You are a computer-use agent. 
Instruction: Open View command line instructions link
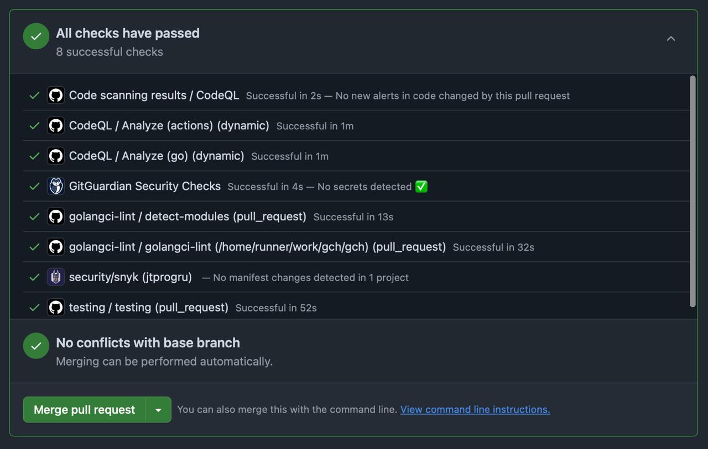point(475,409)
